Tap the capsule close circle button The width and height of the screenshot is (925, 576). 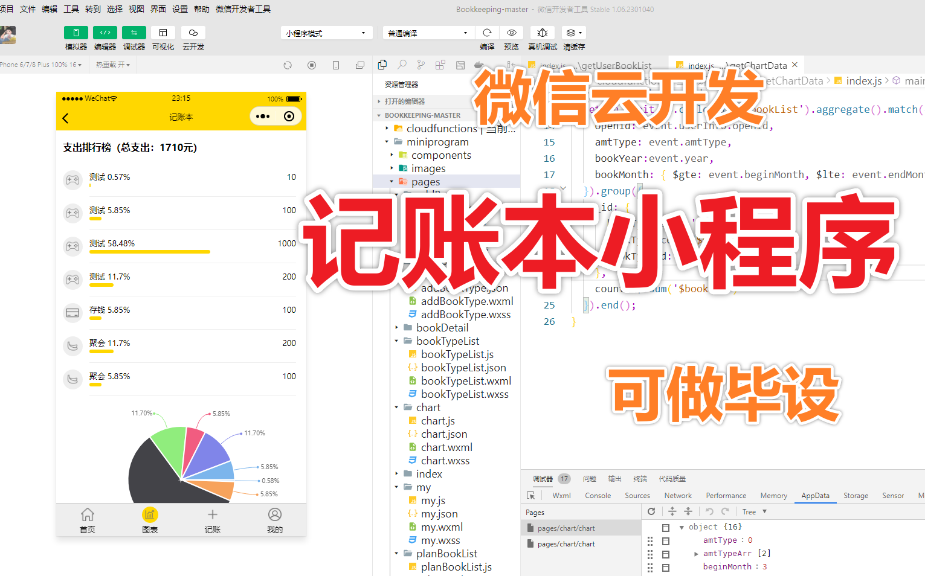point(289,117)
